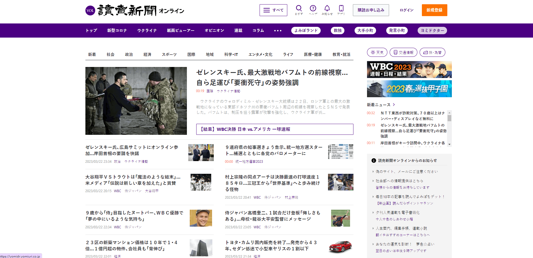
Task: Select the 国際 category tab
Action: coord(191,55)
